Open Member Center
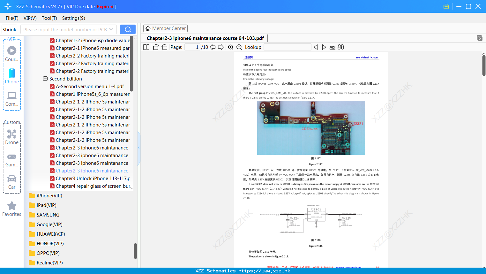Image resolution: width=486 pixels, height=274 pixels. pos(165,28)
